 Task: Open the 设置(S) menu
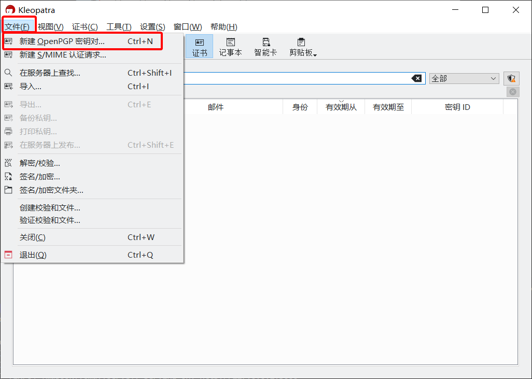coord(152,27)
